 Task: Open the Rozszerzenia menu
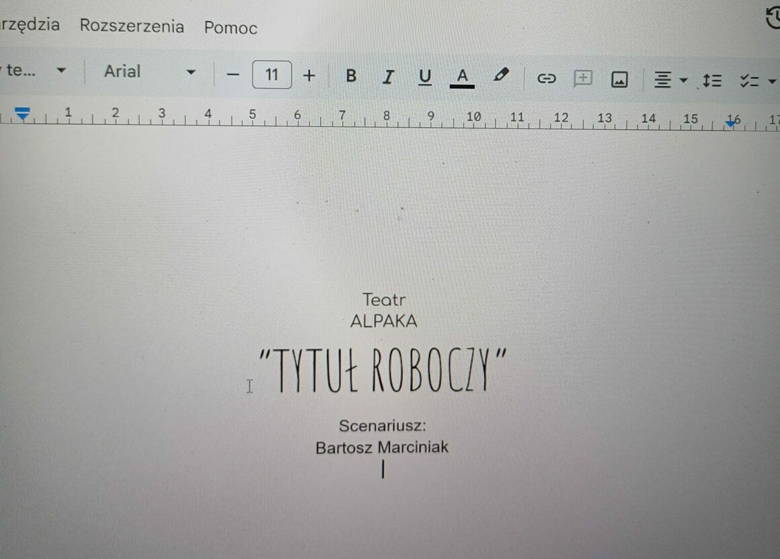[132, 26]
